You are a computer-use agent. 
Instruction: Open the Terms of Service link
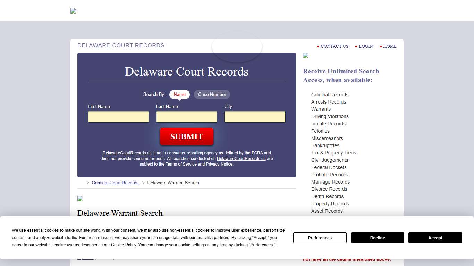181,164
